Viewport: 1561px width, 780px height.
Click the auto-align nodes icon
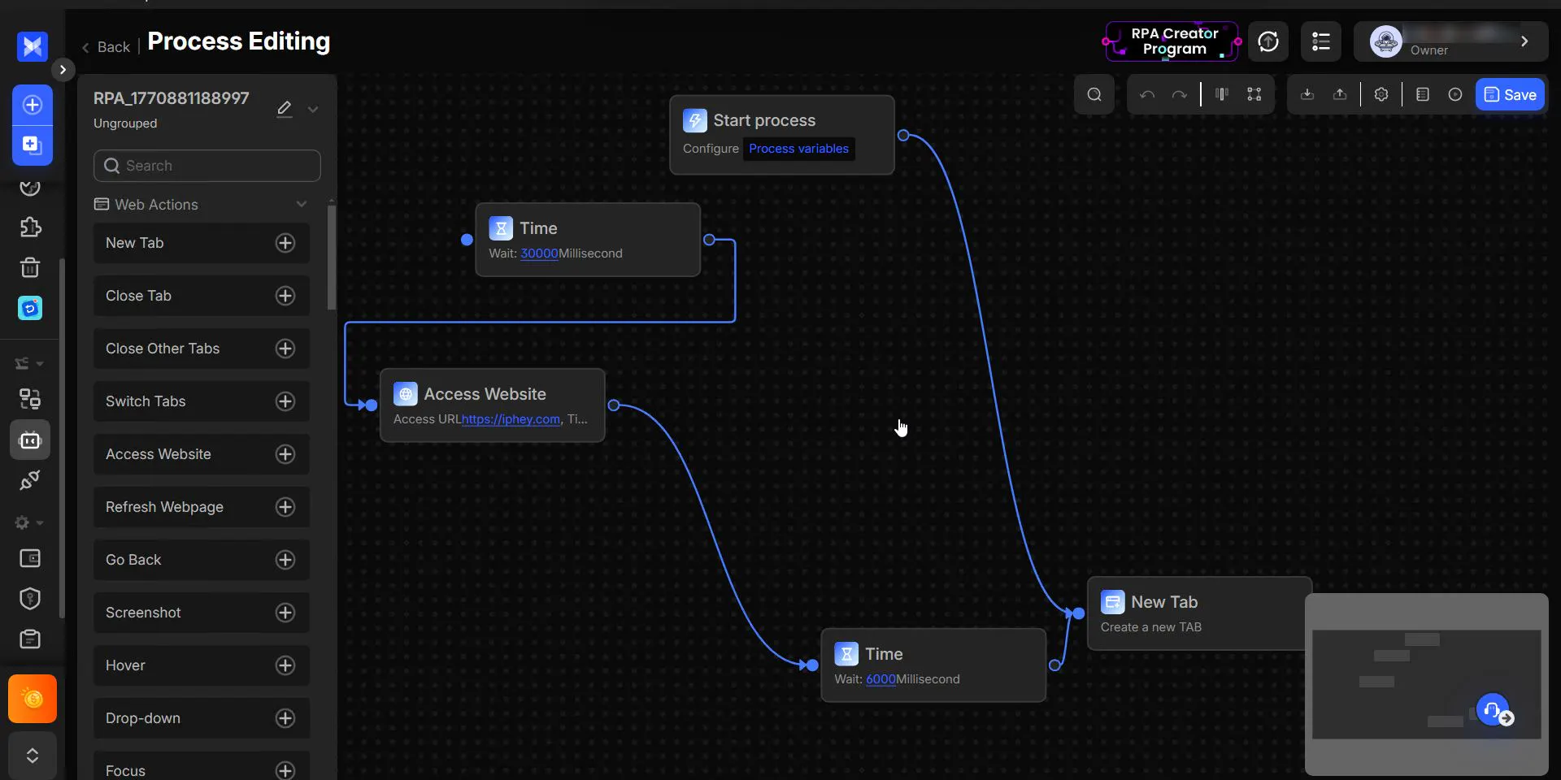(1221, 95)
